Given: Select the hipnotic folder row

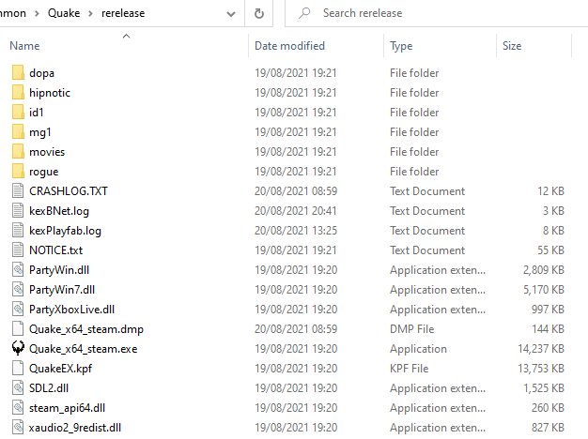Looking at the screenshot, I should pyautogui.click(x=50, y=93).
